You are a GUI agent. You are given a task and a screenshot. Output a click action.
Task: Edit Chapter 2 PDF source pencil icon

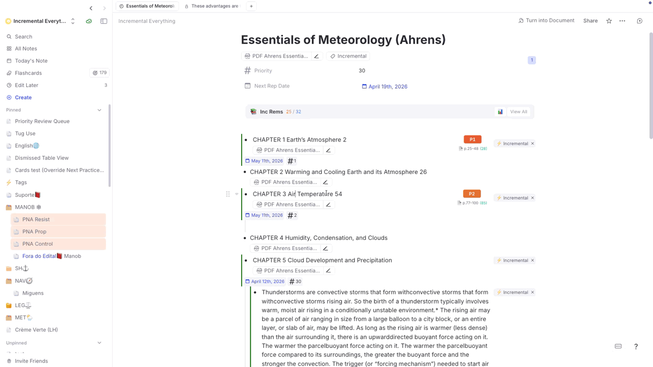[x=325, y=182]
